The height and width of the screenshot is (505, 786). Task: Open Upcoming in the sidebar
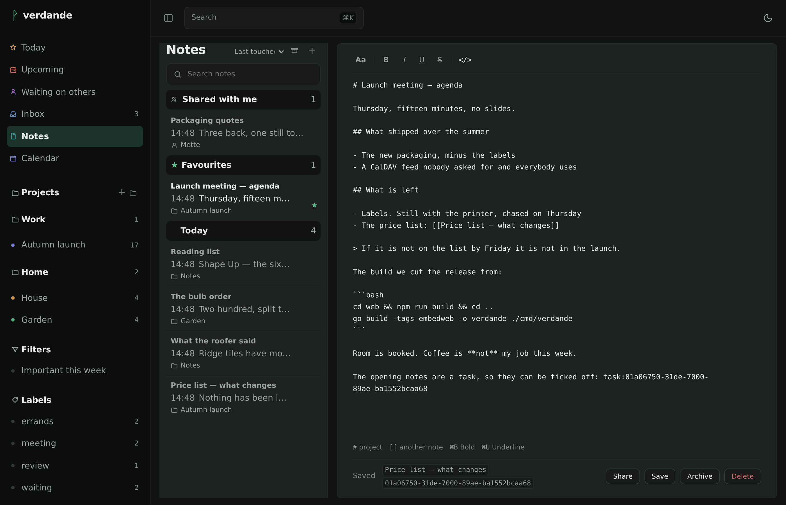click(x=75, y=70)
